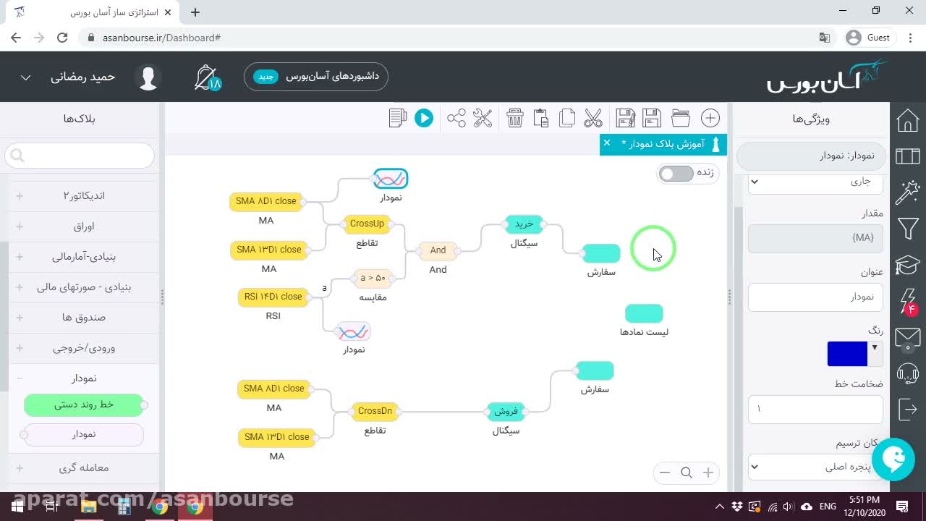Open the report document icon in toolbar
Viewport: 926px width, 521px height.
tap(397, 118)
